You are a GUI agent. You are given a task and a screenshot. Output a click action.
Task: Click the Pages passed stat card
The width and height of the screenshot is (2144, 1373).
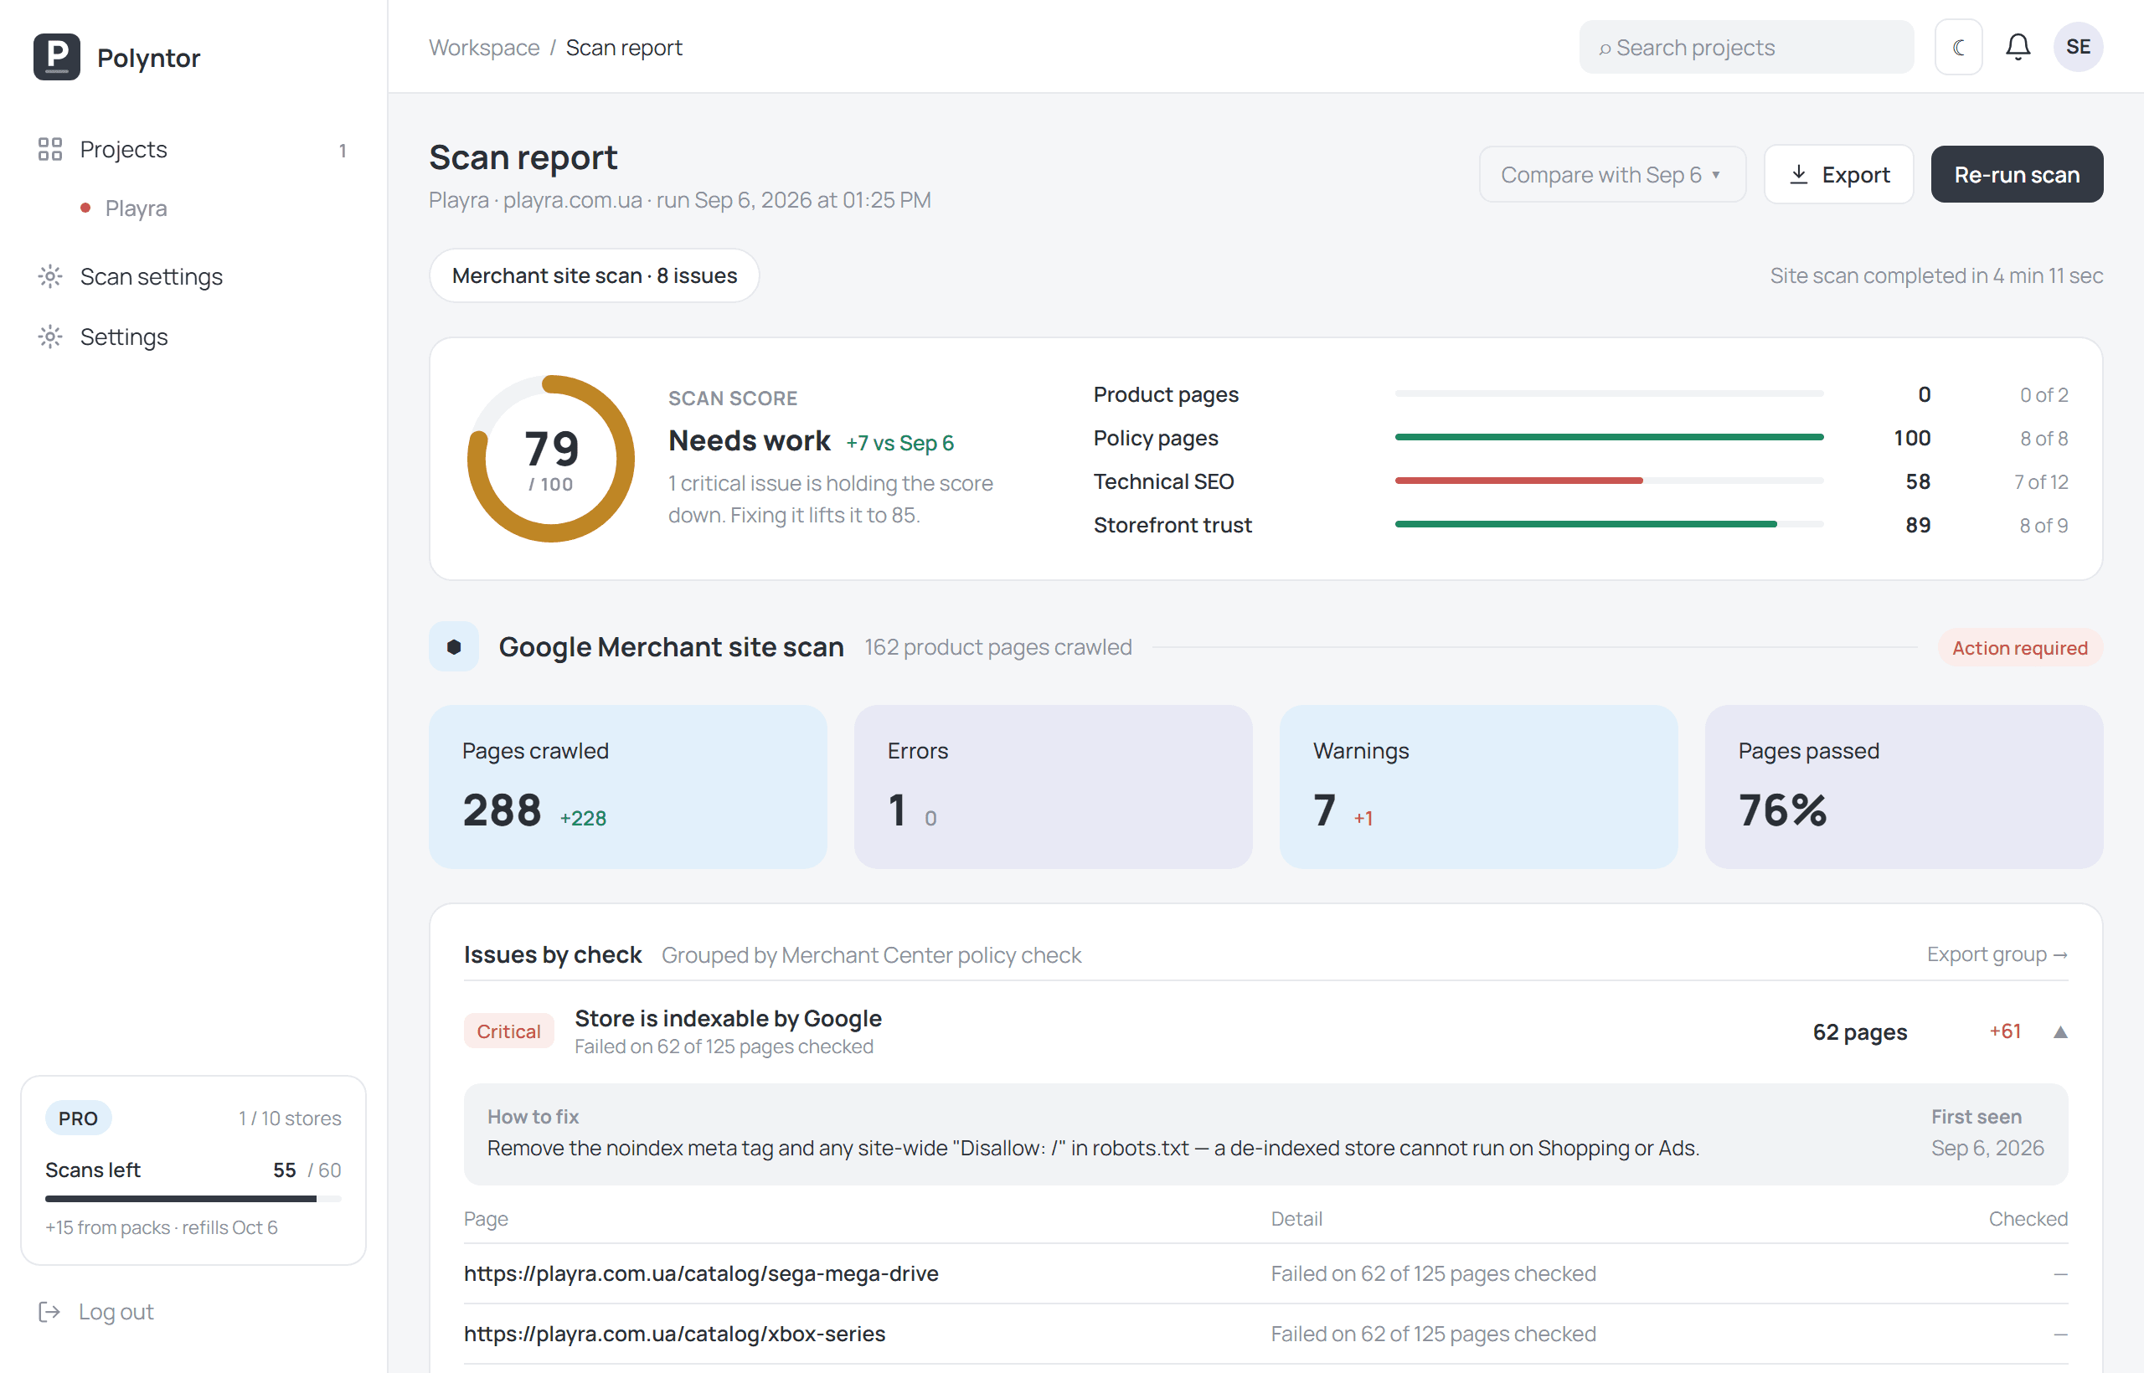click(x=1904, y=786)
